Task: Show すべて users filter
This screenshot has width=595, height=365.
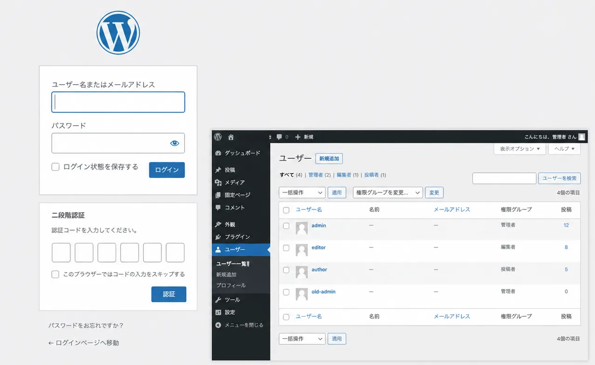Action: [x=287, y=175]
